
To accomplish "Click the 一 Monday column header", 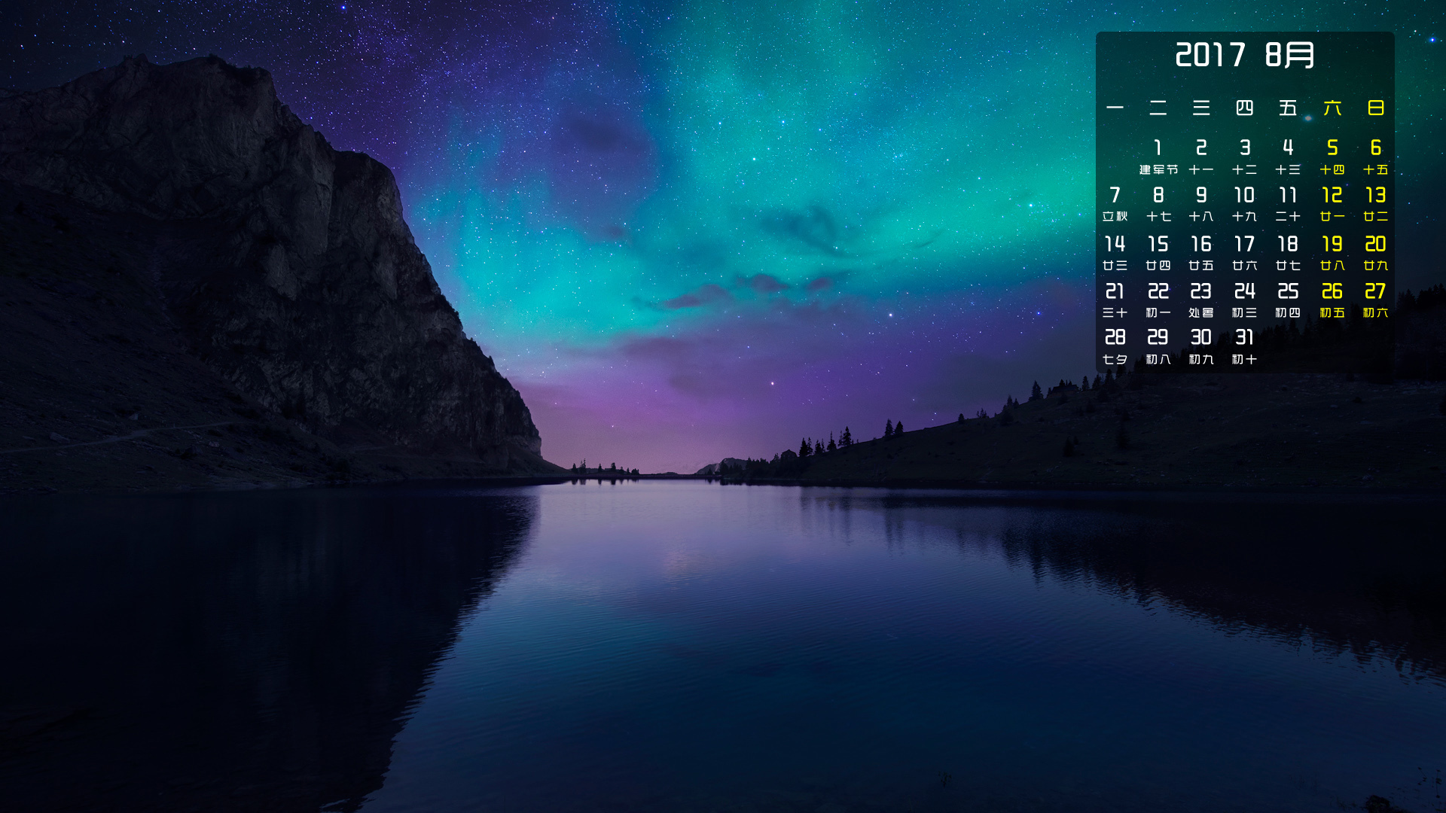I will pos(1115,108).
